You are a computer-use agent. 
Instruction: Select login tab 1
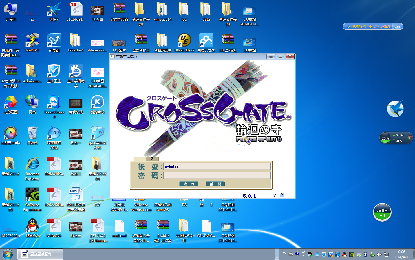(139, 159)
